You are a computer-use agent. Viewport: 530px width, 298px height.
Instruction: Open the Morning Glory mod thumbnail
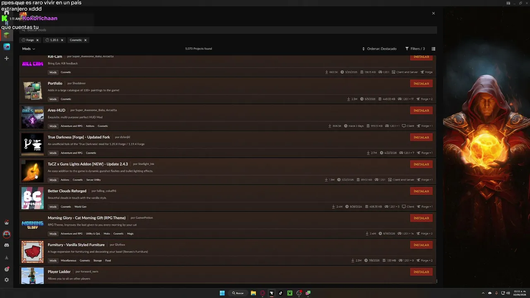(x=32, y=225)
